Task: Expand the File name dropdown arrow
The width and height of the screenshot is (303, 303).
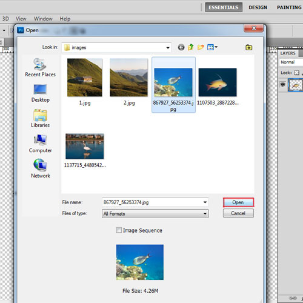Action: pos(205,202)
